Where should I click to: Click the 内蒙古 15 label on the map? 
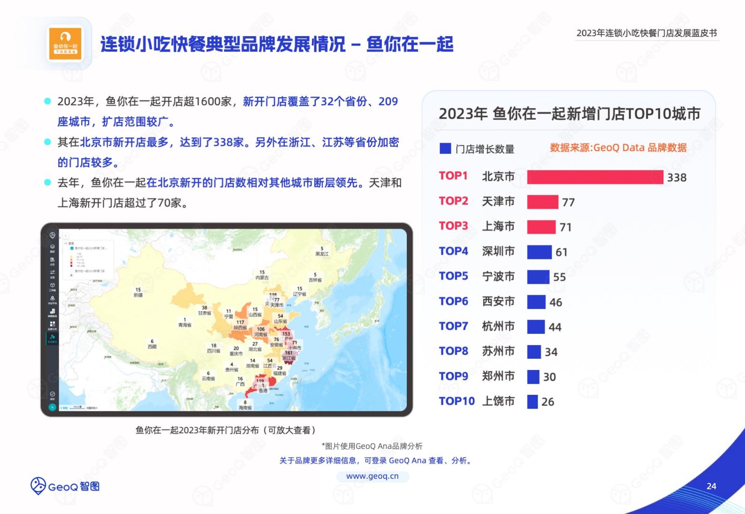click(262, 275)
